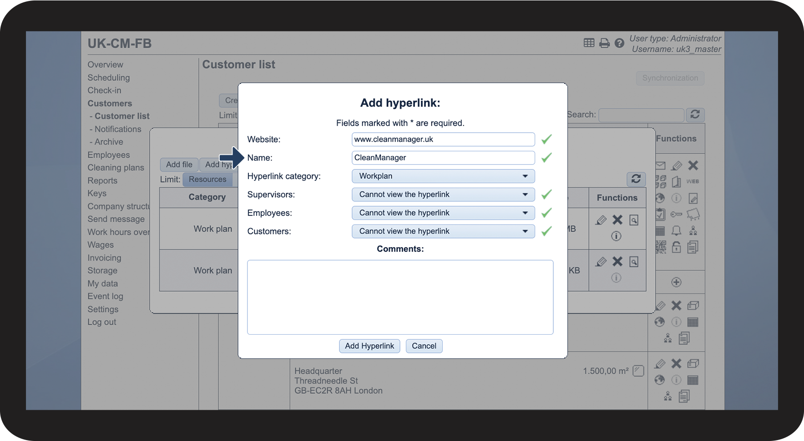Select Notifications under Customers

coord(118,129)
